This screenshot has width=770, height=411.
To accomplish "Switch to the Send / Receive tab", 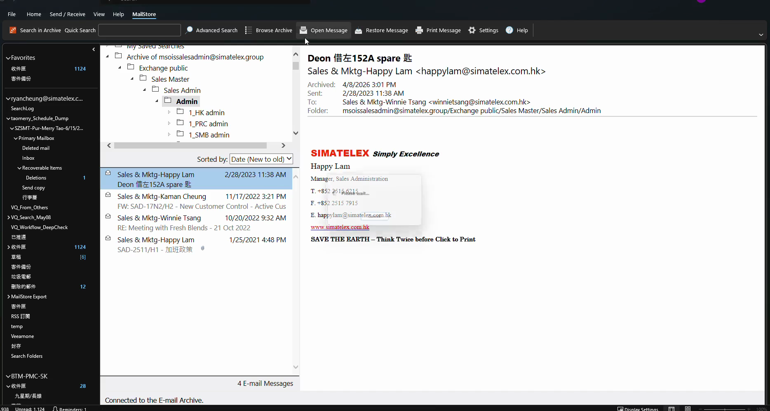I will click(x=68, y=14).
